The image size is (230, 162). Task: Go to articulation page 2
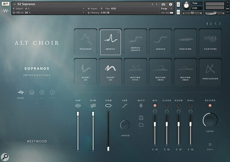(211, 24)
